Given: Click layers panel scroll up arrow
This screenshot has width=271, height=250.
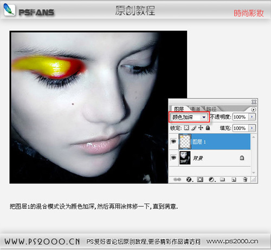Looking at the screenshot, I should point(254,137).
